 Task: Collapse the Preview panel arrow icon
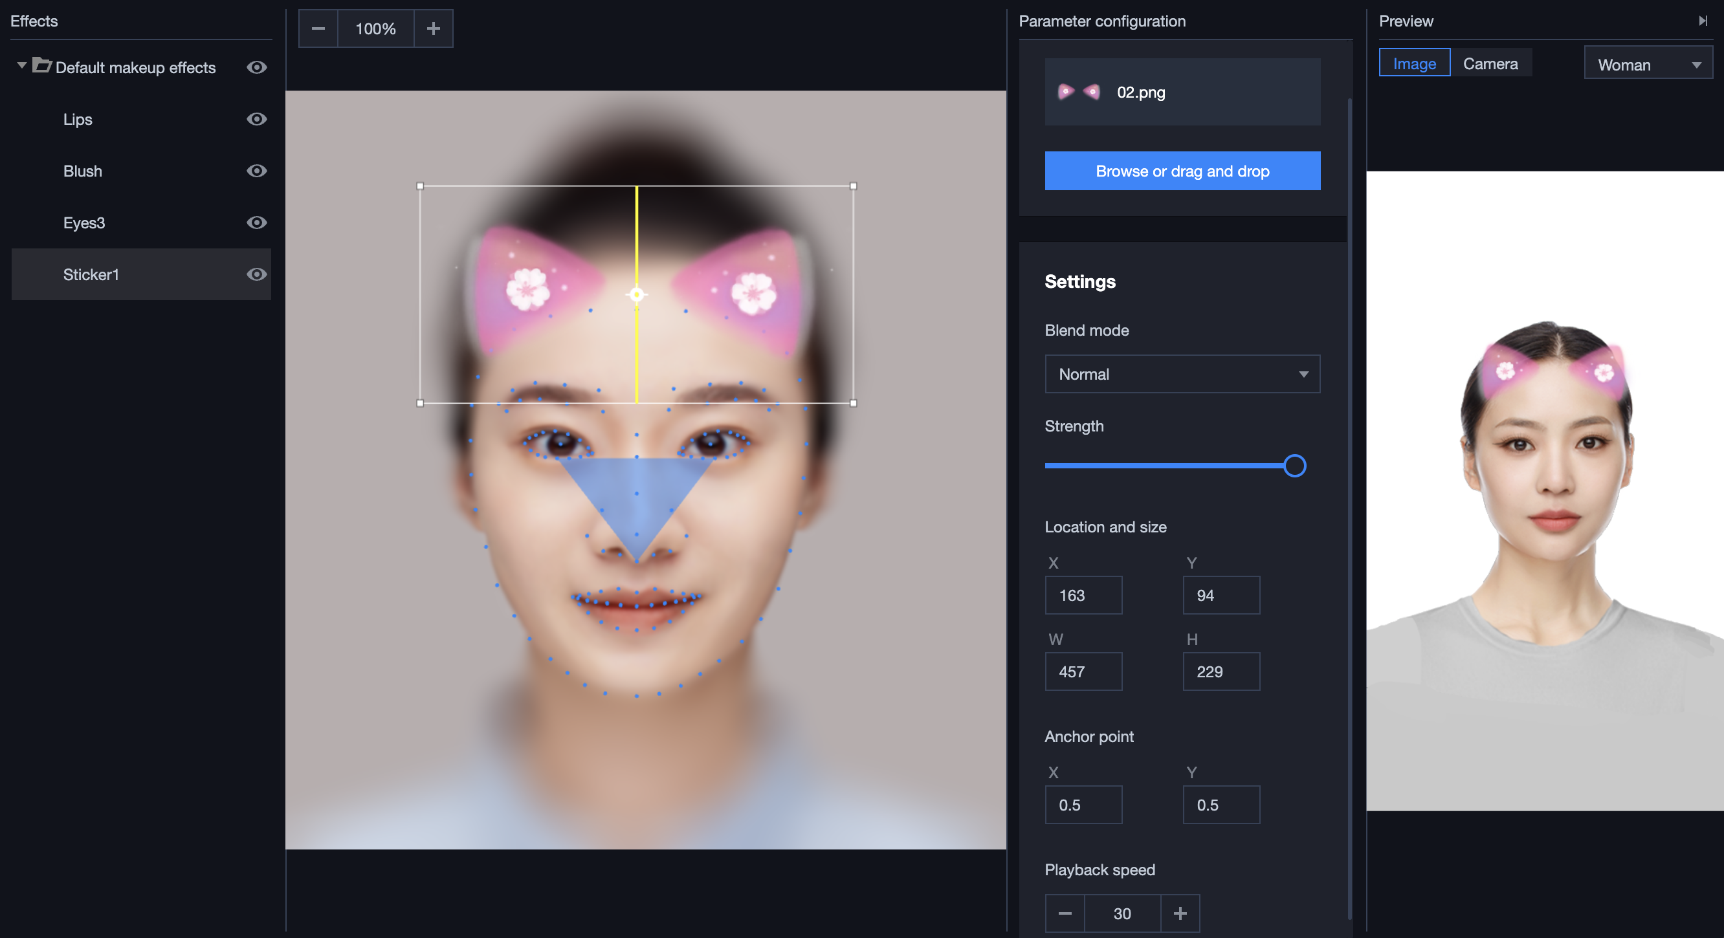(x=1703, y=21)
